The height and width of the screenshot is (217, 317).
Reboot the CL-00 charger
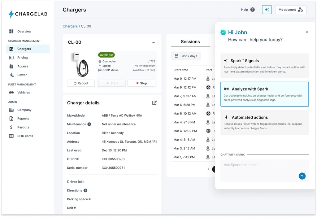pyautogui.click(x=81, y=83)
